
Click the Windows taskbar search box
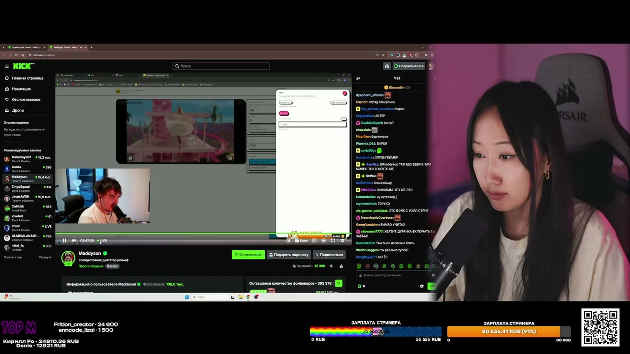(x=210, y=297)
